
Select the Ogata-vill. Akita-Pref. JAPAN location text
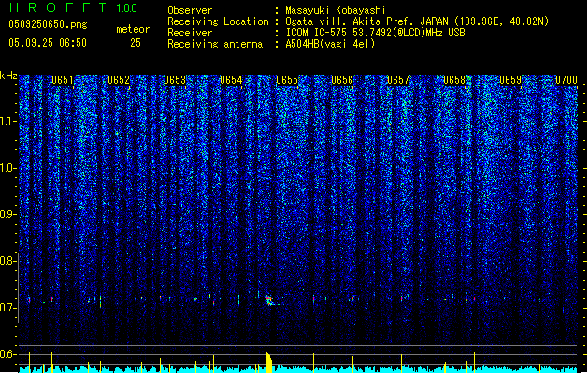417,21
